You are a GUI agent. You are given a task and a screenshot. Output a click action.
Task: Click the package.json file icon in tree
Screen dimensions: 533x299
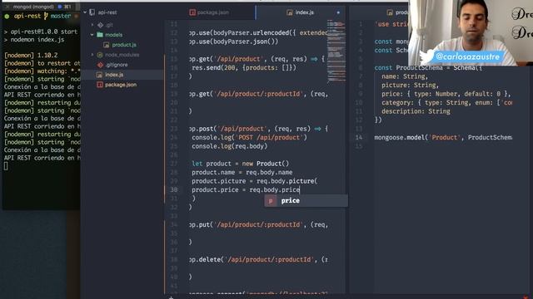tap(100, 85)
